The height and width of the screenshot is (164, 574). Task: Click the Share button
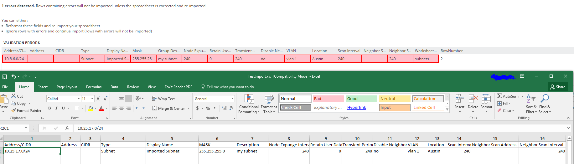tap(558, 87)
